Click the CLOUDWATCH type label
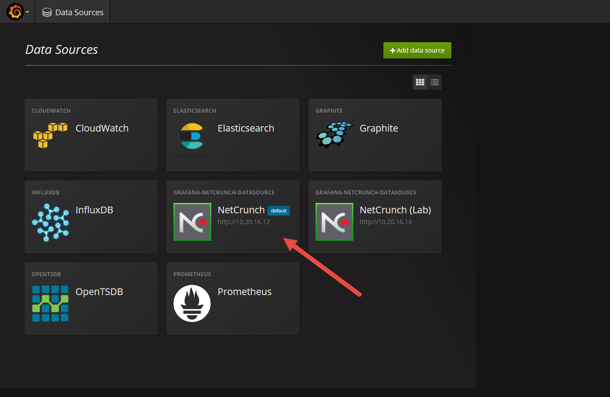Image resolution: width=610 pixels, height=397 pixels. pos(51,110)
